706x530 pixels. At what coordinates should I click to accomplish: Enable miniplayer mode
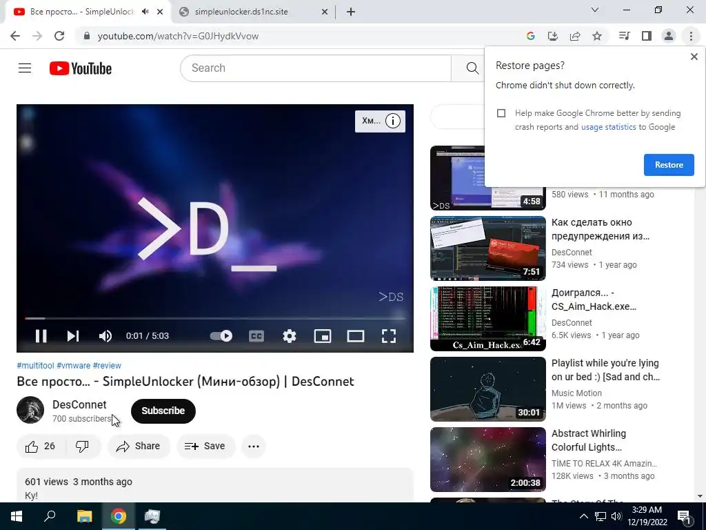pyautogui.click(x=323, y=336)
